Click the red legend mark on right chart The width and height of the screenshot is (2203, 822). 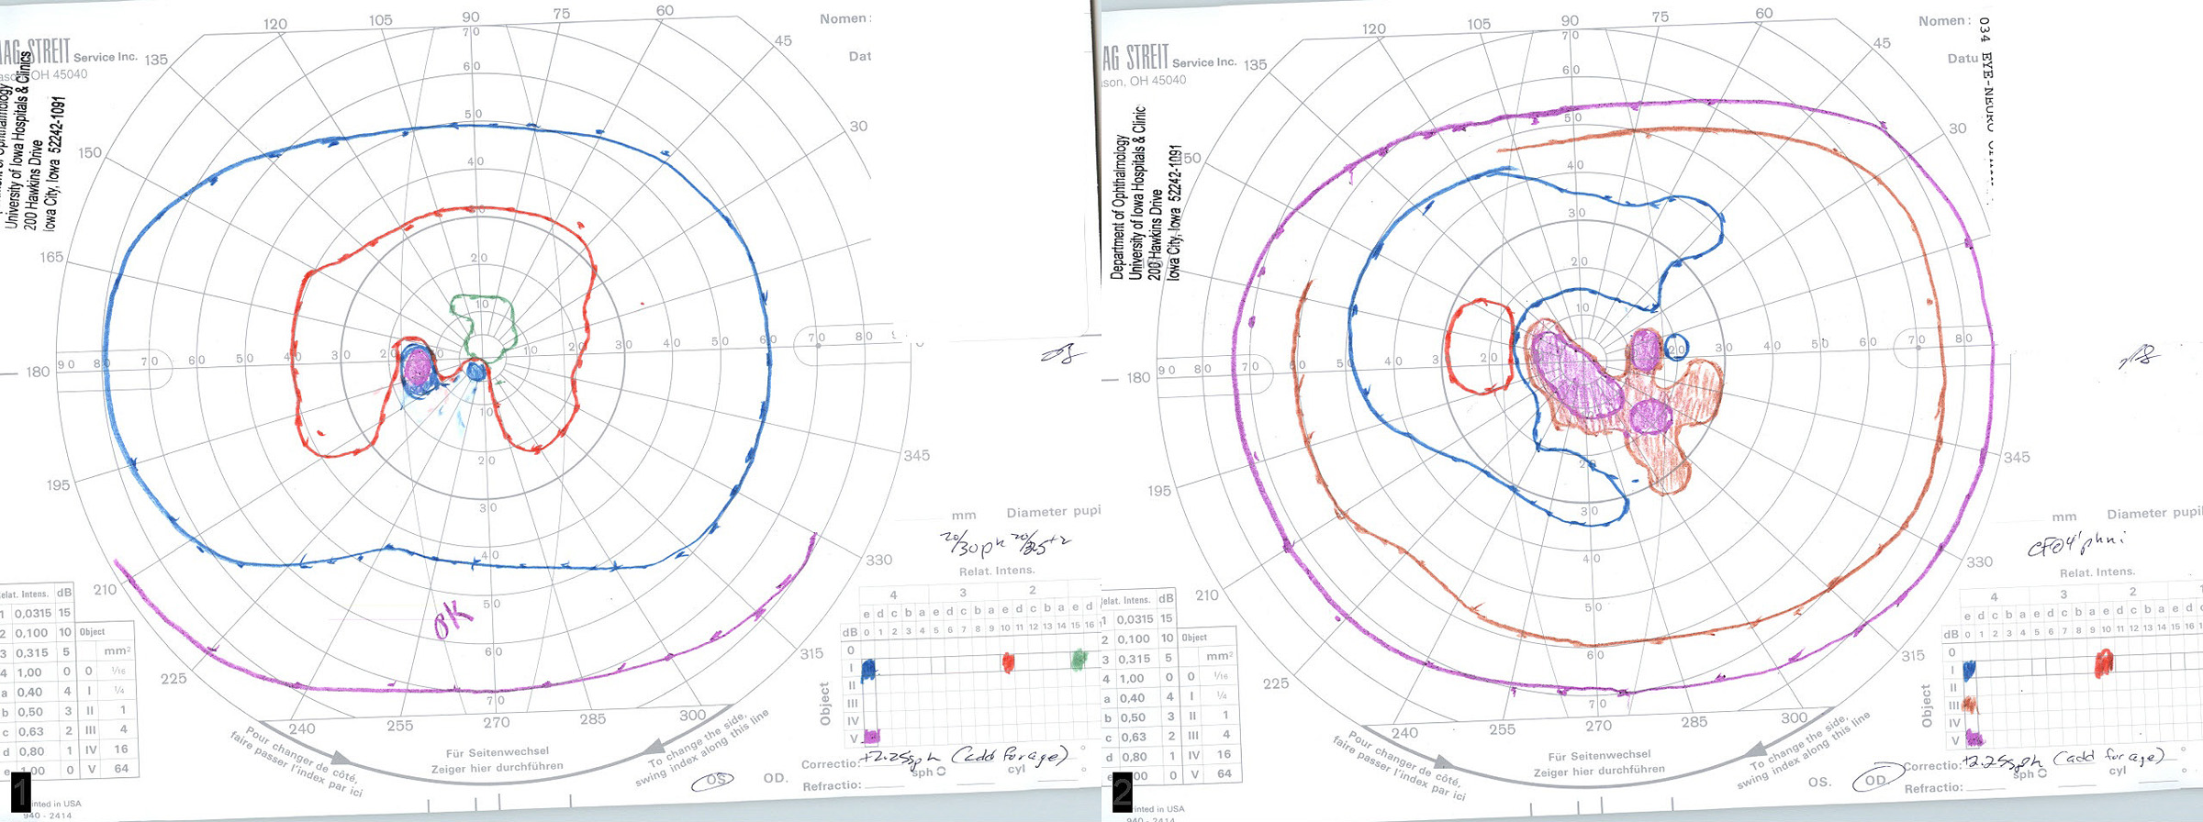click(x=2103, y=662)
